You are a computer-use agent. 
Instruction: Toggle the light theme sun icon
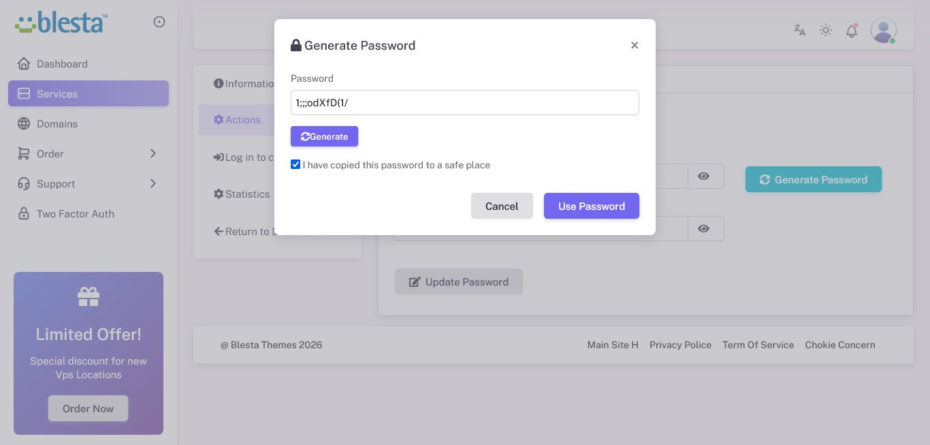click(x=826, y=30)
